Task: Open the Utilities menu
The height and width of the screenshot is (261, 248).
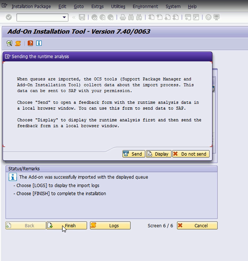Action: click(x=118, y=7)
